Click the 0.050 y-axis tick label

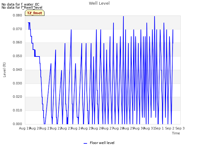tap(17, 56)
